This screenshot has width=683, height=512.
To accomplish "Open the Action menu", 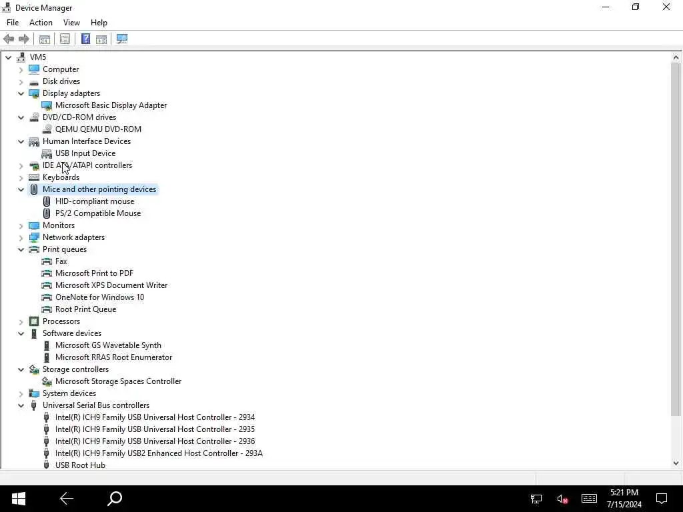I will click(41, 23).
